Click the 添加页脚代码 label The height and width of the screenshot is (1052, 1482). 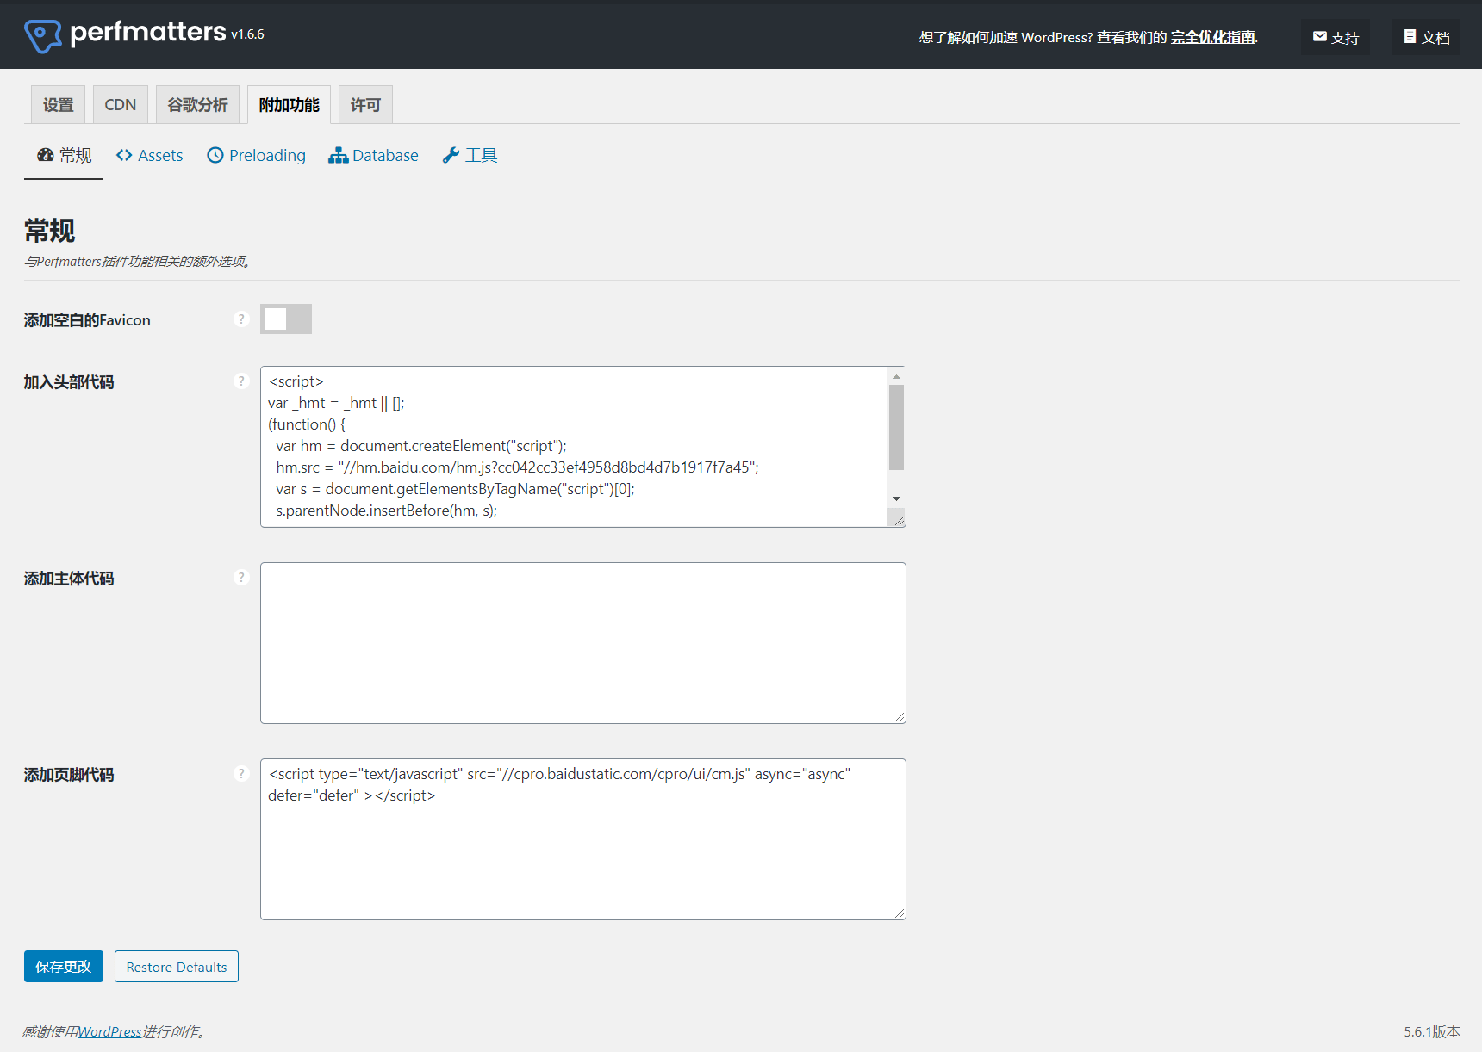click(69, 775)
